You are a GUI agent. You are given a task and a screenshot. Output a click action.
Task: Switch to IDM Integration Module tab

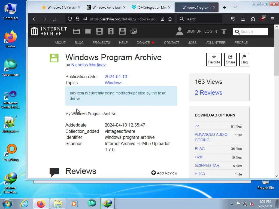click(x=151, y=7)
